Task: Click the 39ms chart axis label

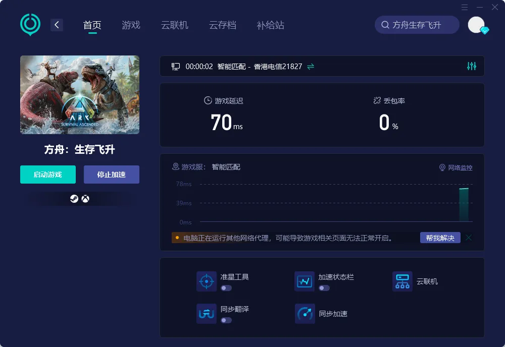Action: click(184, 203)
